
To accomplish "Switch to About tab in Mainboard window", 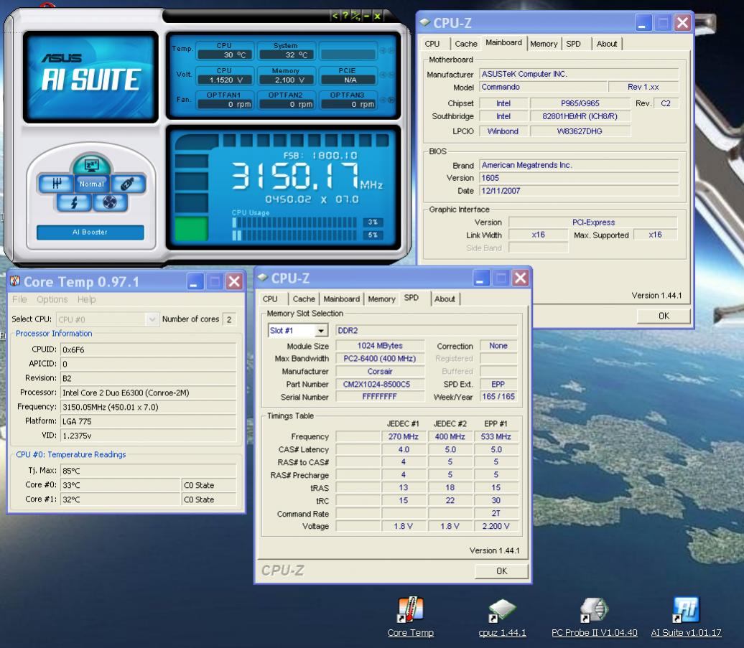I will 607,44.
